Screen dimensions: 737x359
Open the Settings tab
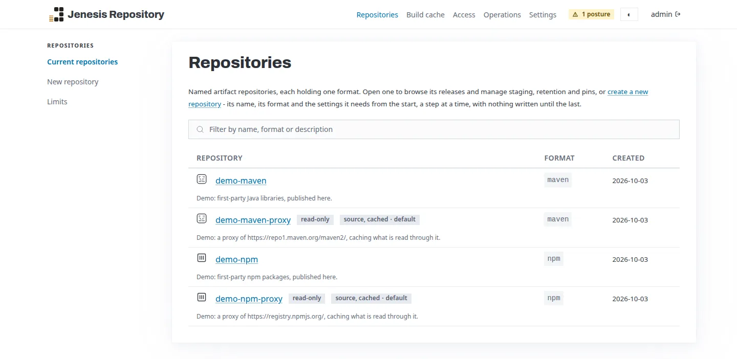tap(543, 15)
